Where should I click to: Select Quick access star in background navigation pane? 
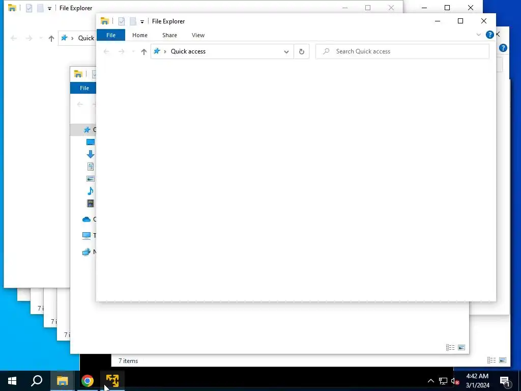[x=87, y=130]
